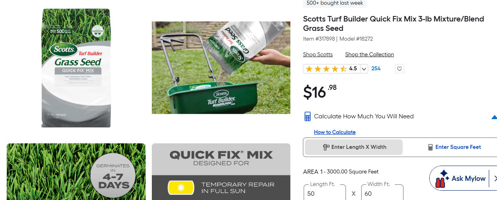Click the heart favorite icon

399,69
